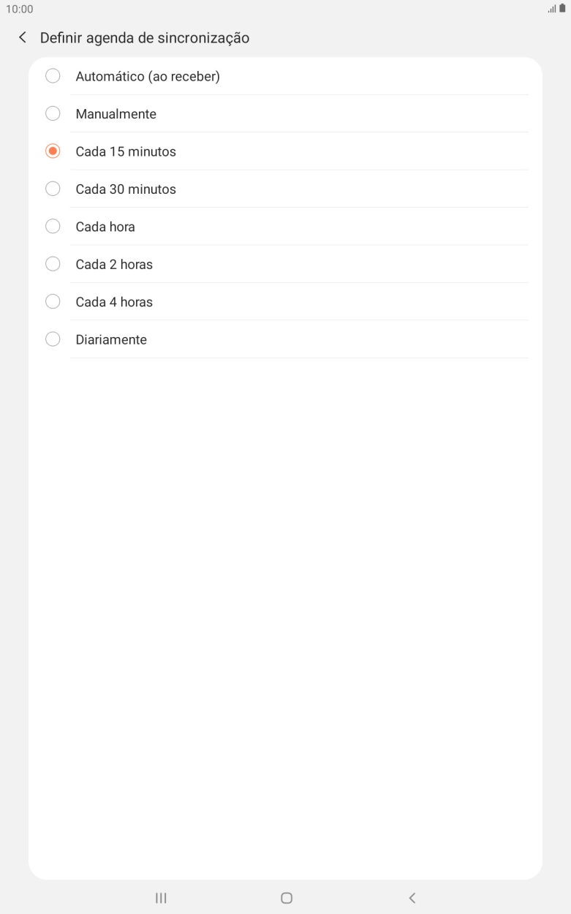Pick the Diariamente radio button
The height and width of the screenshot is (914, 571).
click(53, 339)
